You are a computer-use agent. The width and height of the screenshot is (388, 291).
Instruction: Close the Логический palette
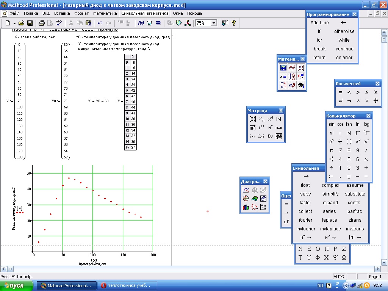coord(377,84)
